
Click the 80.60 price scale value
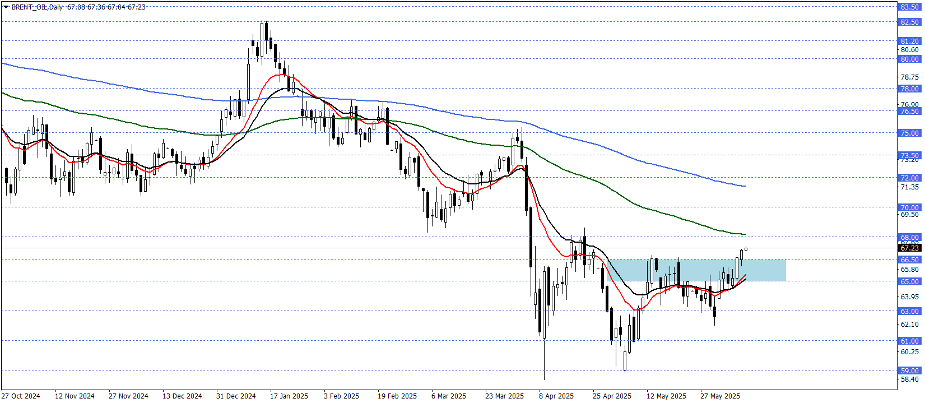(910, 50)
